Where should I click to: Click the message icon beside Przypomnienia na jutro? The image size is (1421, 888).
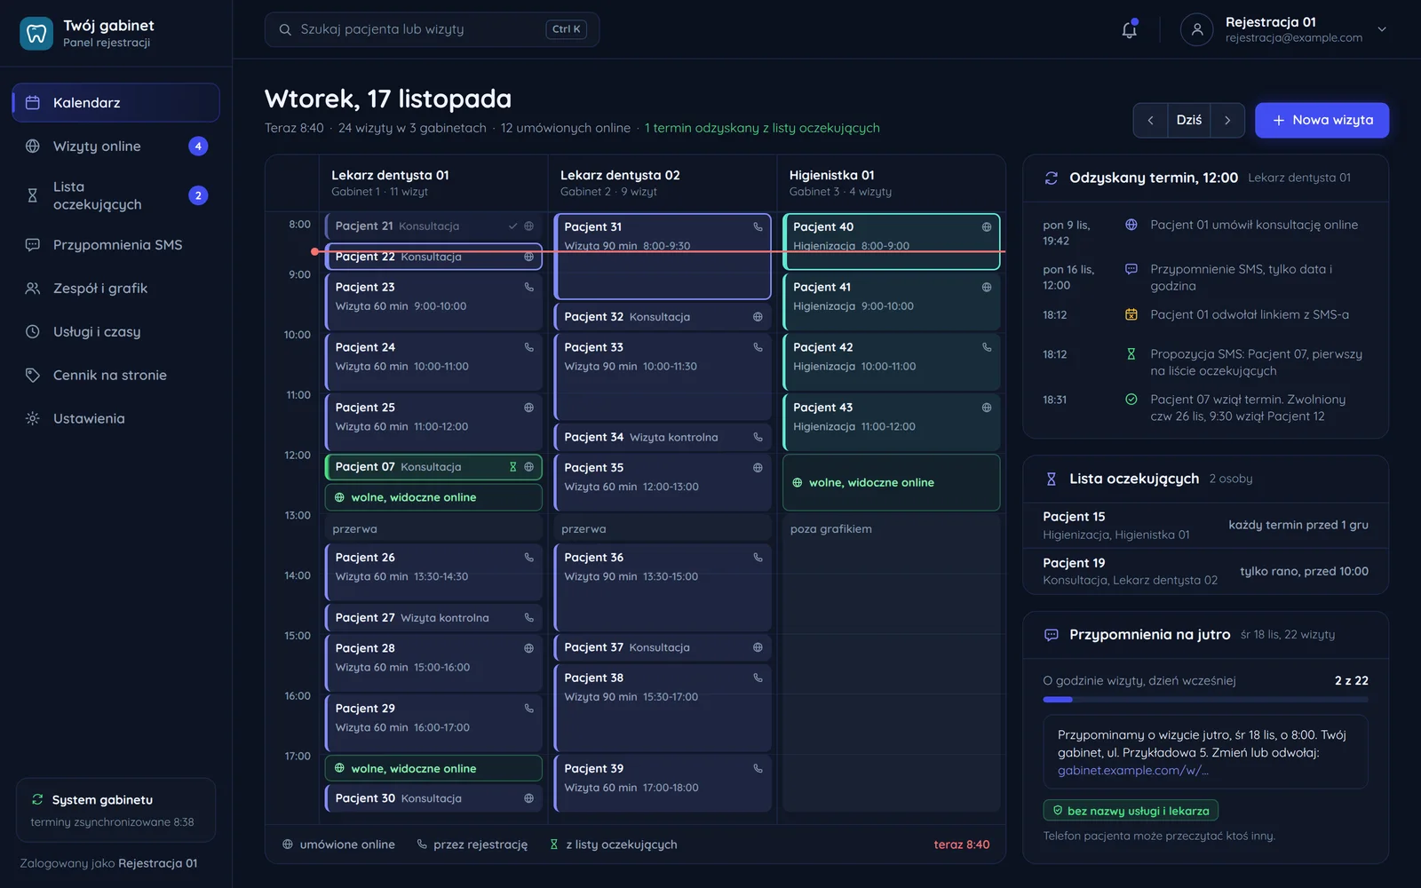(x=1051, y=635)
